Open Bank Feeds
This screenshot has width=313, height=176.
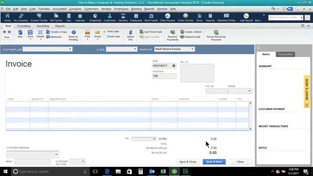click(x=151, y=18)
